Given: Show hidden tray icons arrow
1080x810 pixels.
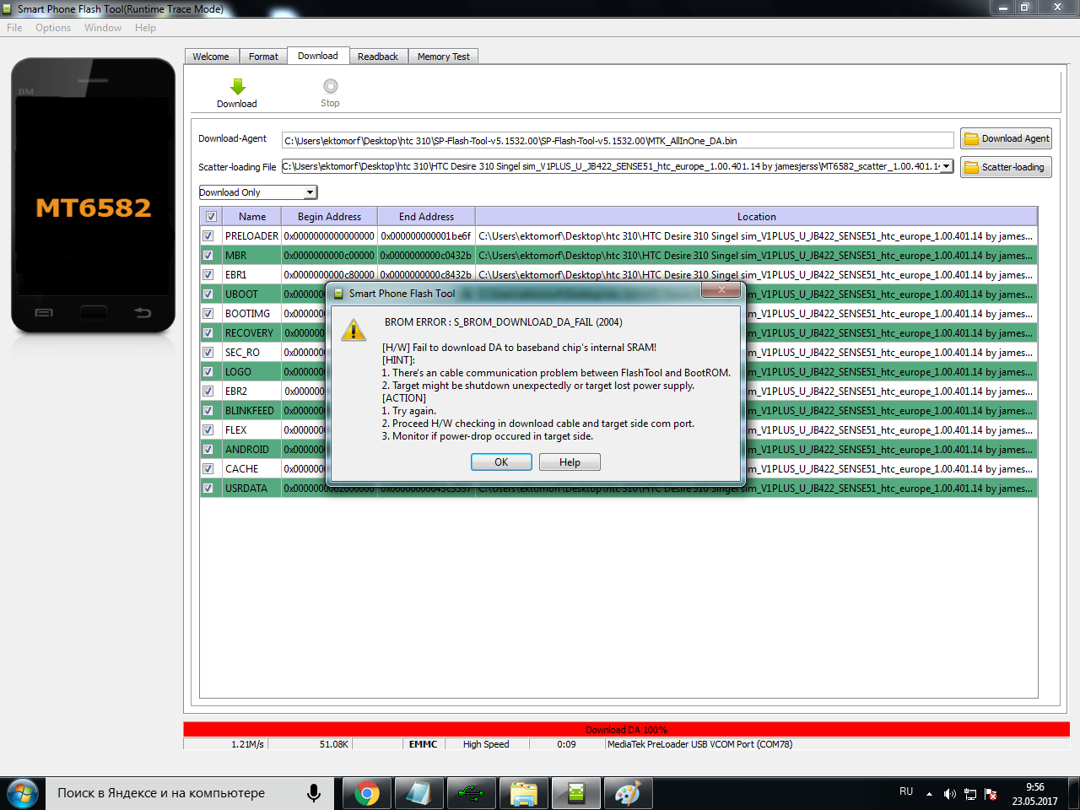Looking at the screenshot, I should (x=929, y=794).
